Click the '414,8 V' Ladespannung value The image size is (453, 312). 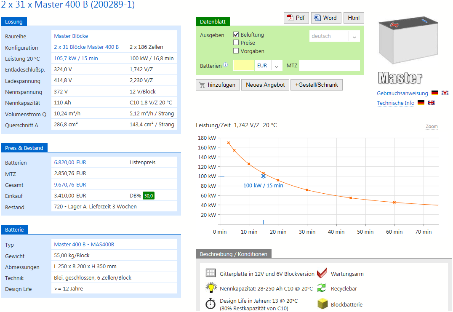pyautogui.click(x=63, y=80)
